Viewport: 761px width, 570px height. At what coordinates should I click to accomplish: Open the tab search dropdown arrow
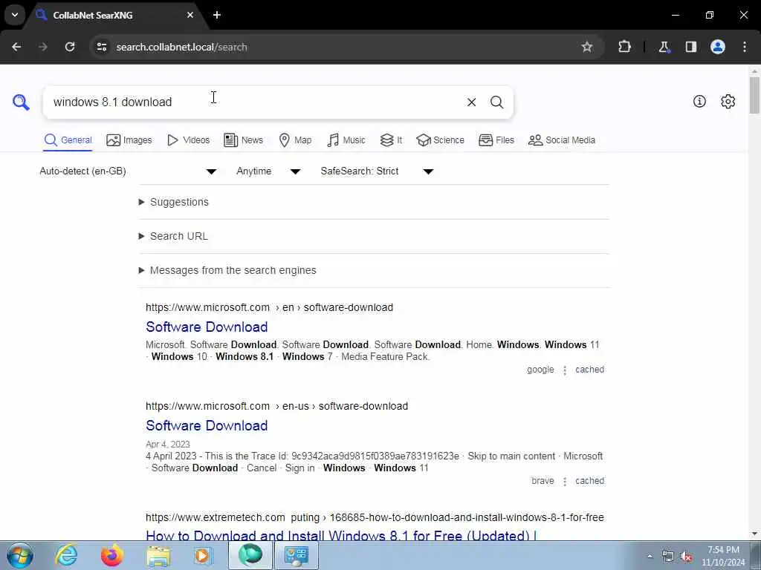coord(15,15)
